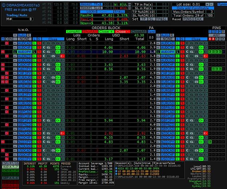Toggle the D header filter button
227x189 pixels.
(x=7, y=39)
